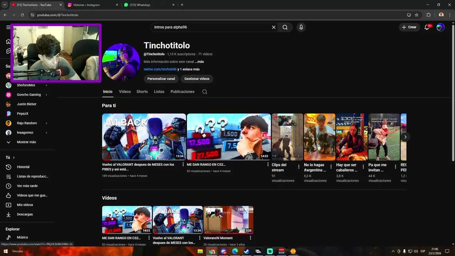Click the install app icon in address bar
Viewport: 455px width, 256px height.
tap(409, 15)
